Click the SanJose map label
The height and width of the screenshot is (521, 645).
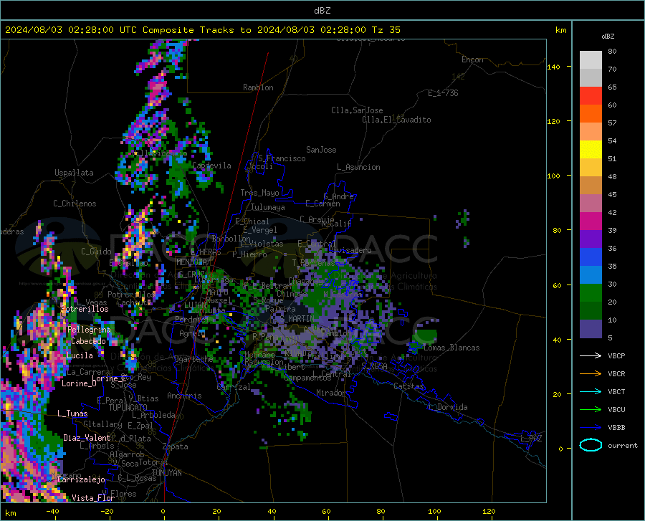(x=321, y=150)
